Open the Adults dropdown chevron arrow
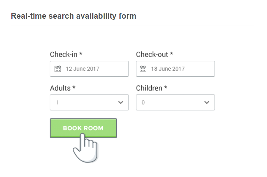 [121, 102]
